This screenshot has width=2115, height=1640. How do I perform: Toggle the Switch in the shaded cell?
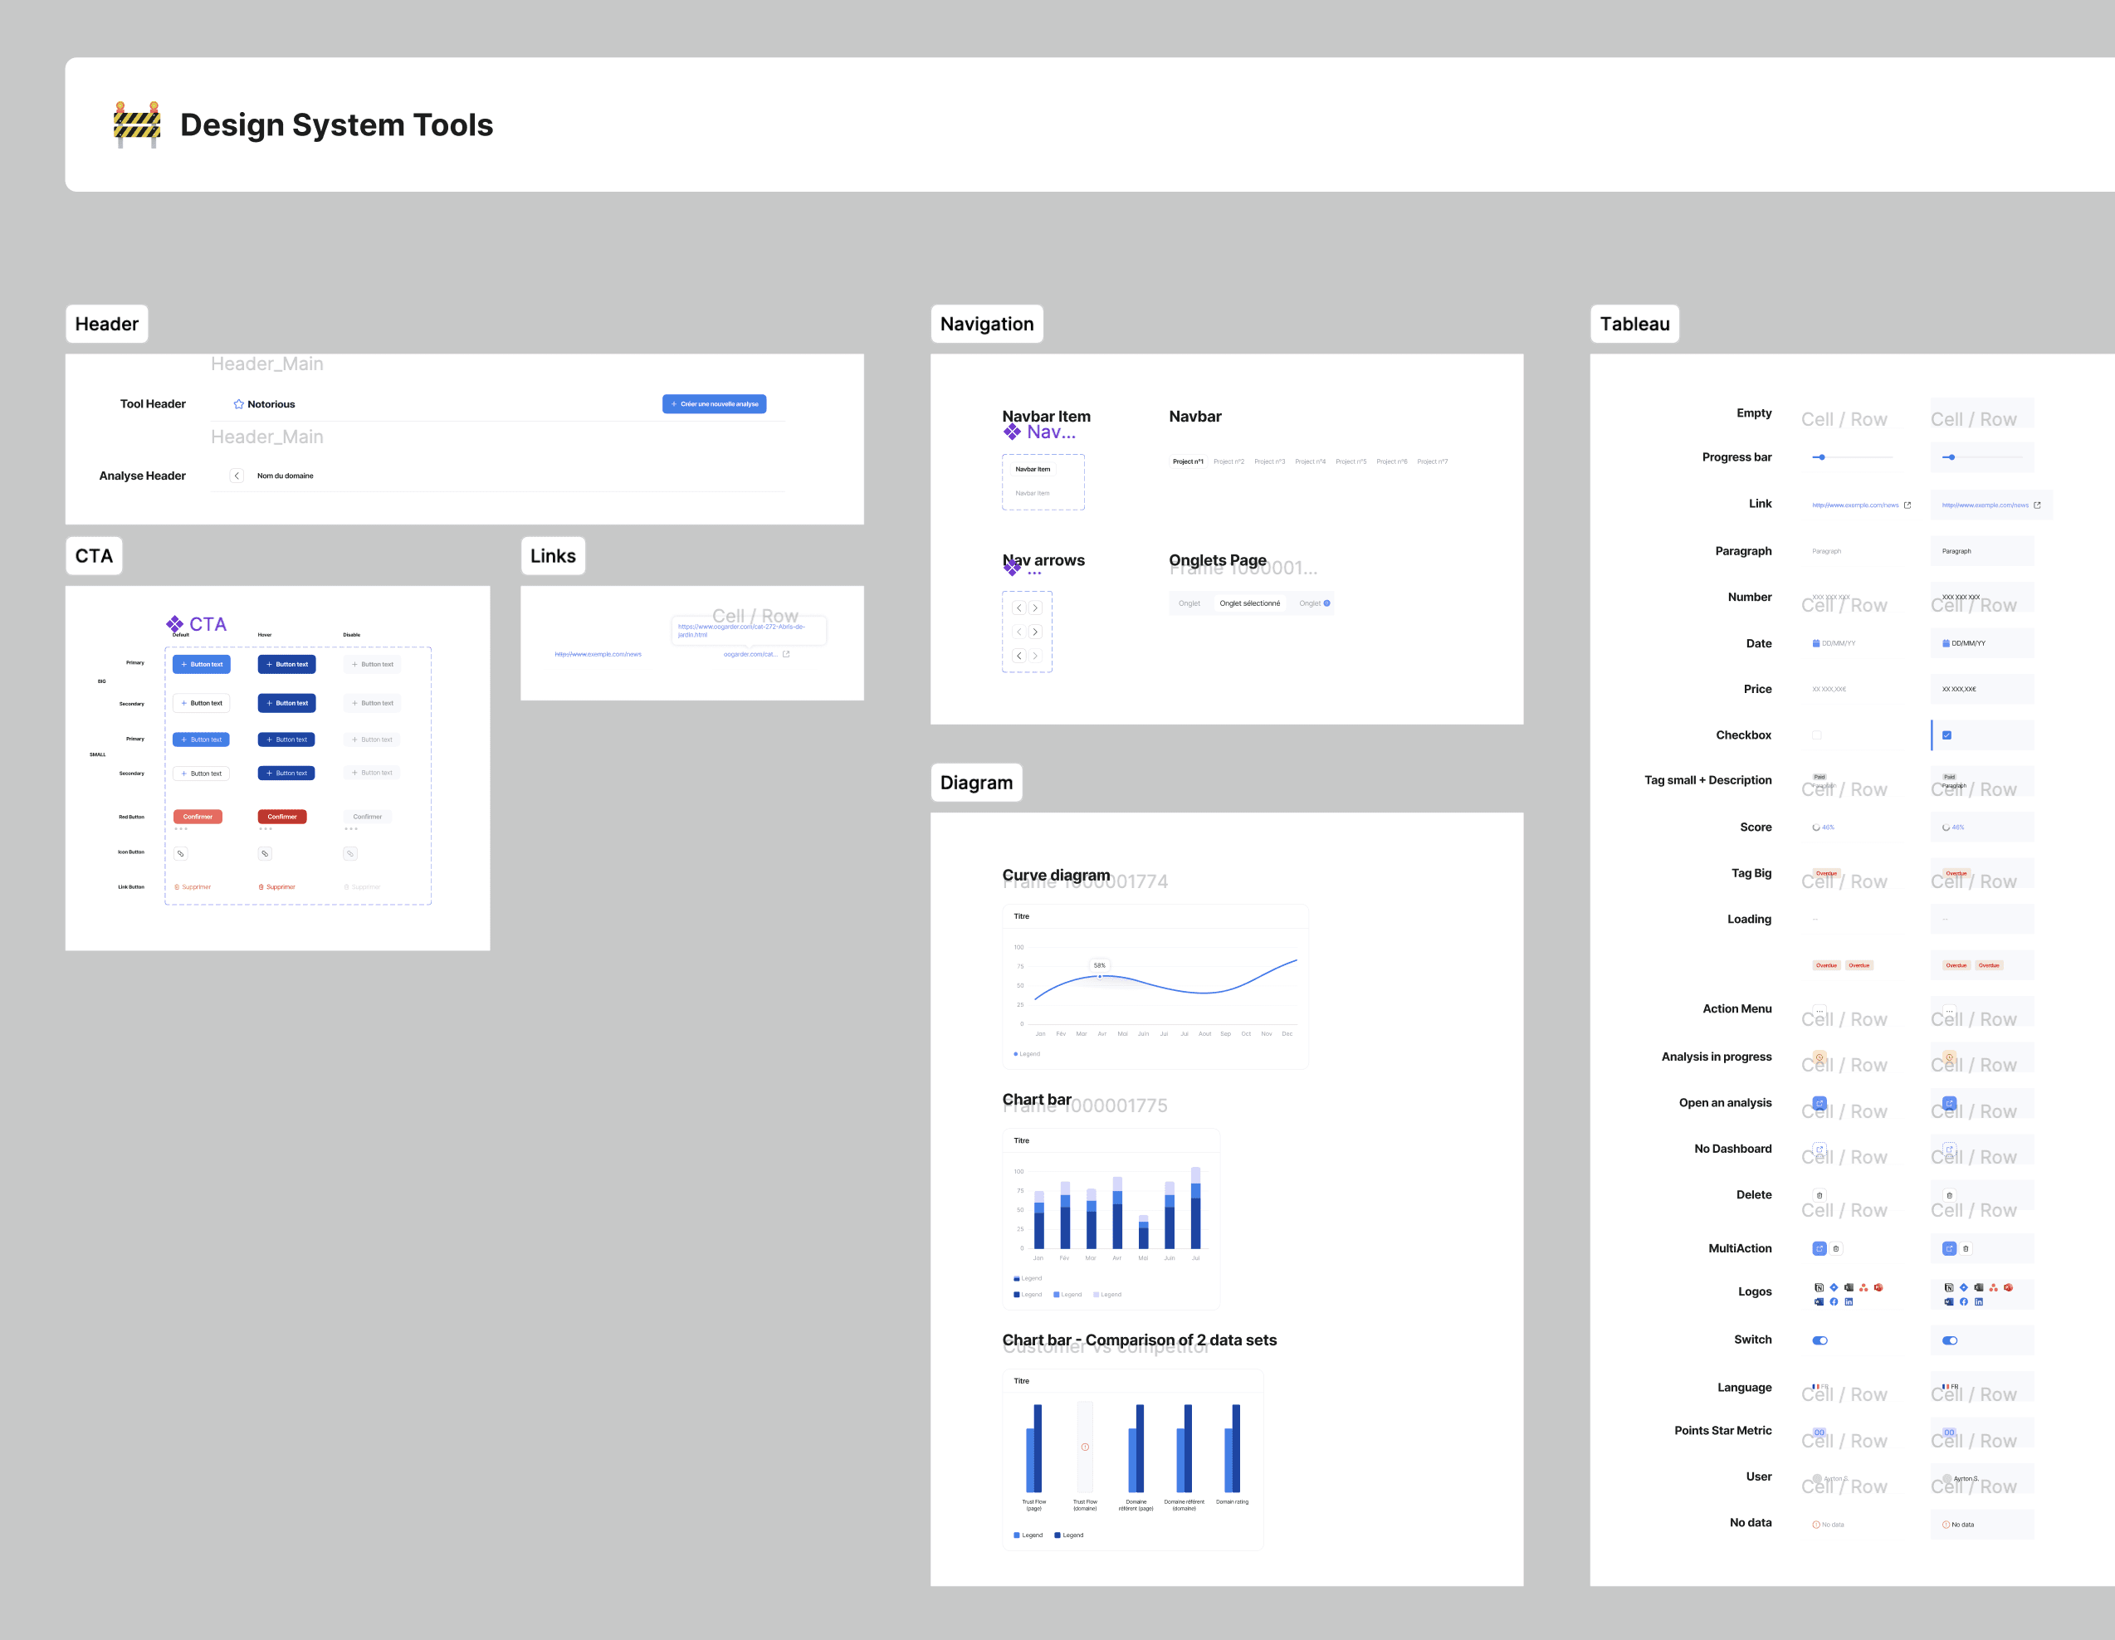pyautogui.click(x=1949, y=1340)
